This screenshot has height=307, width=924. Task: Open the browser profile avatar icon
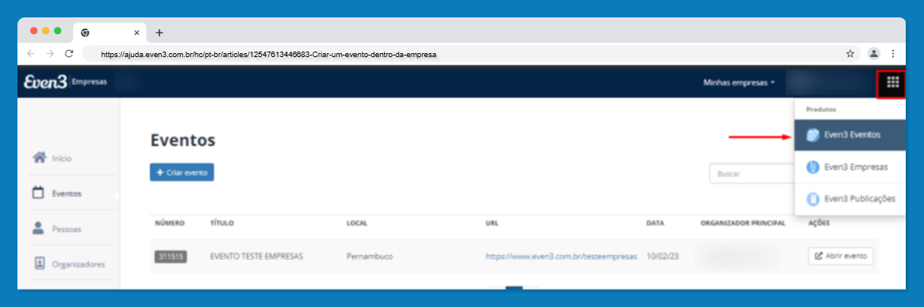[x=874, y=54]
